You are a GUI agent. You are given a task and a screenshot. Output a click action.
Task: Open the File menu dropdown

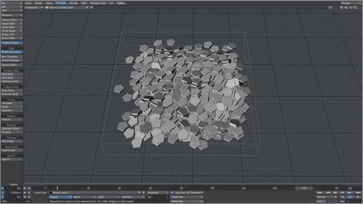click(11, 3)
